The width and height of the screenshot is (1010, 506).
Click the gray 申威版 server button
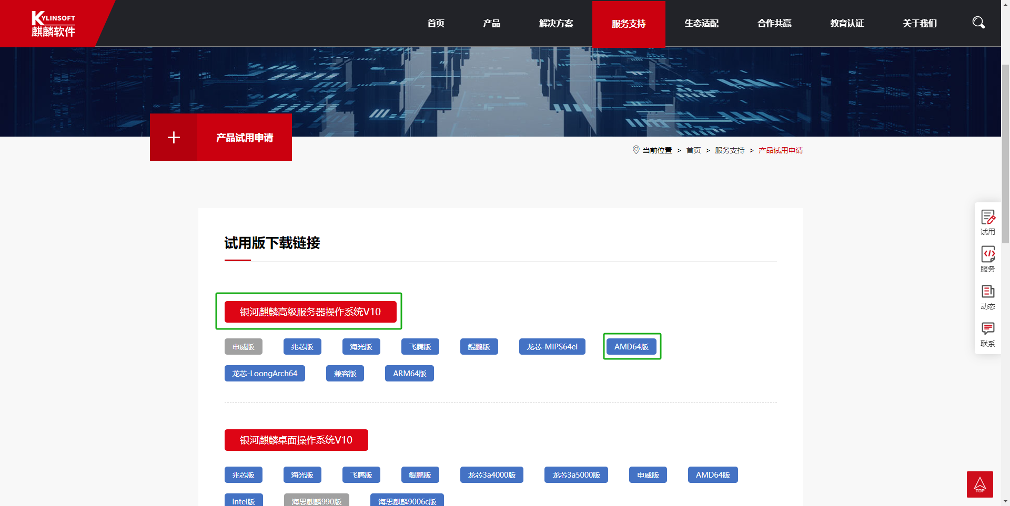[x=244, y=347]
